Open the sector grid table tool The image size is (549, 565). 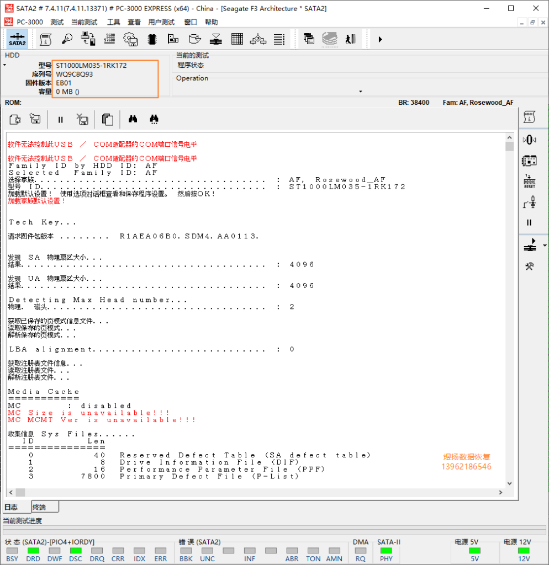(237, 39)
